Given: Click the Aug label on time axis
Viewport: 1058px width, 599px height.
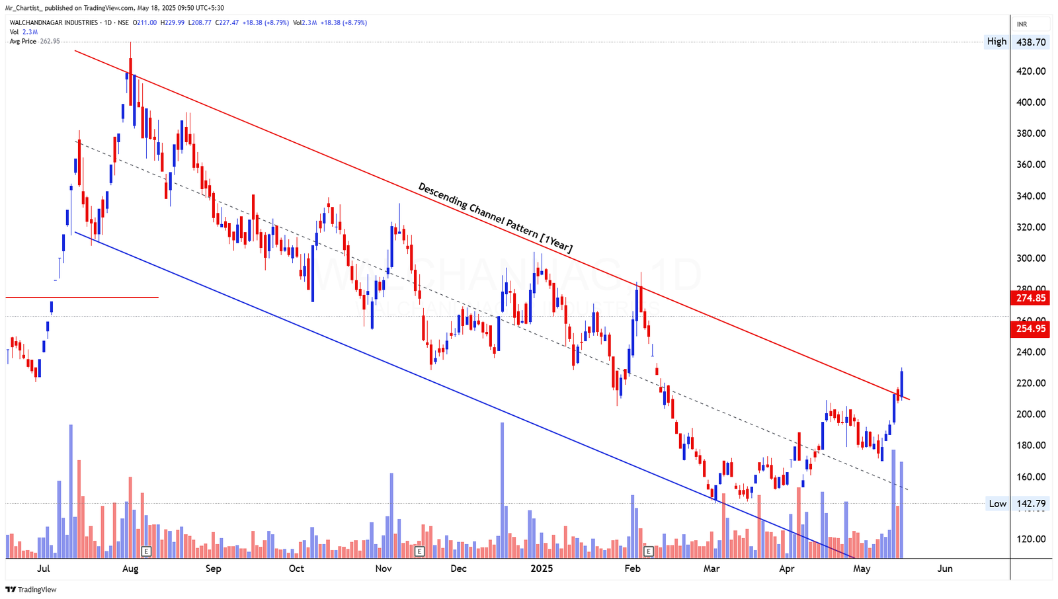Looking at the screenshot, I should [x=130, y=569].
